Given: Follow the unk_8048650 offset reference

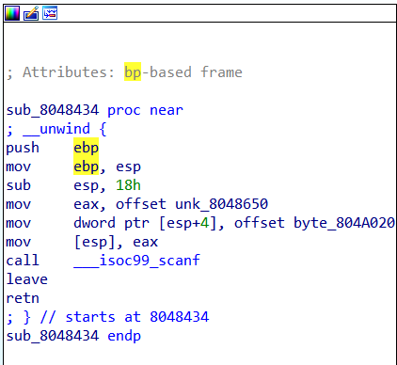Looking at the screenshot, I should pyautogui.click(x=221, y=204).
